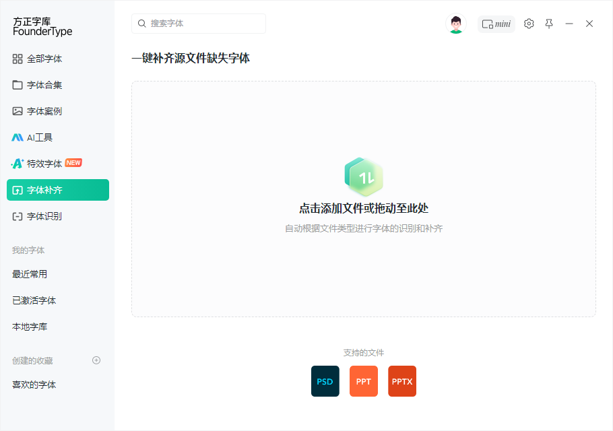
Task: Click the 搜索字体 search field
Action: click(199, 24)
